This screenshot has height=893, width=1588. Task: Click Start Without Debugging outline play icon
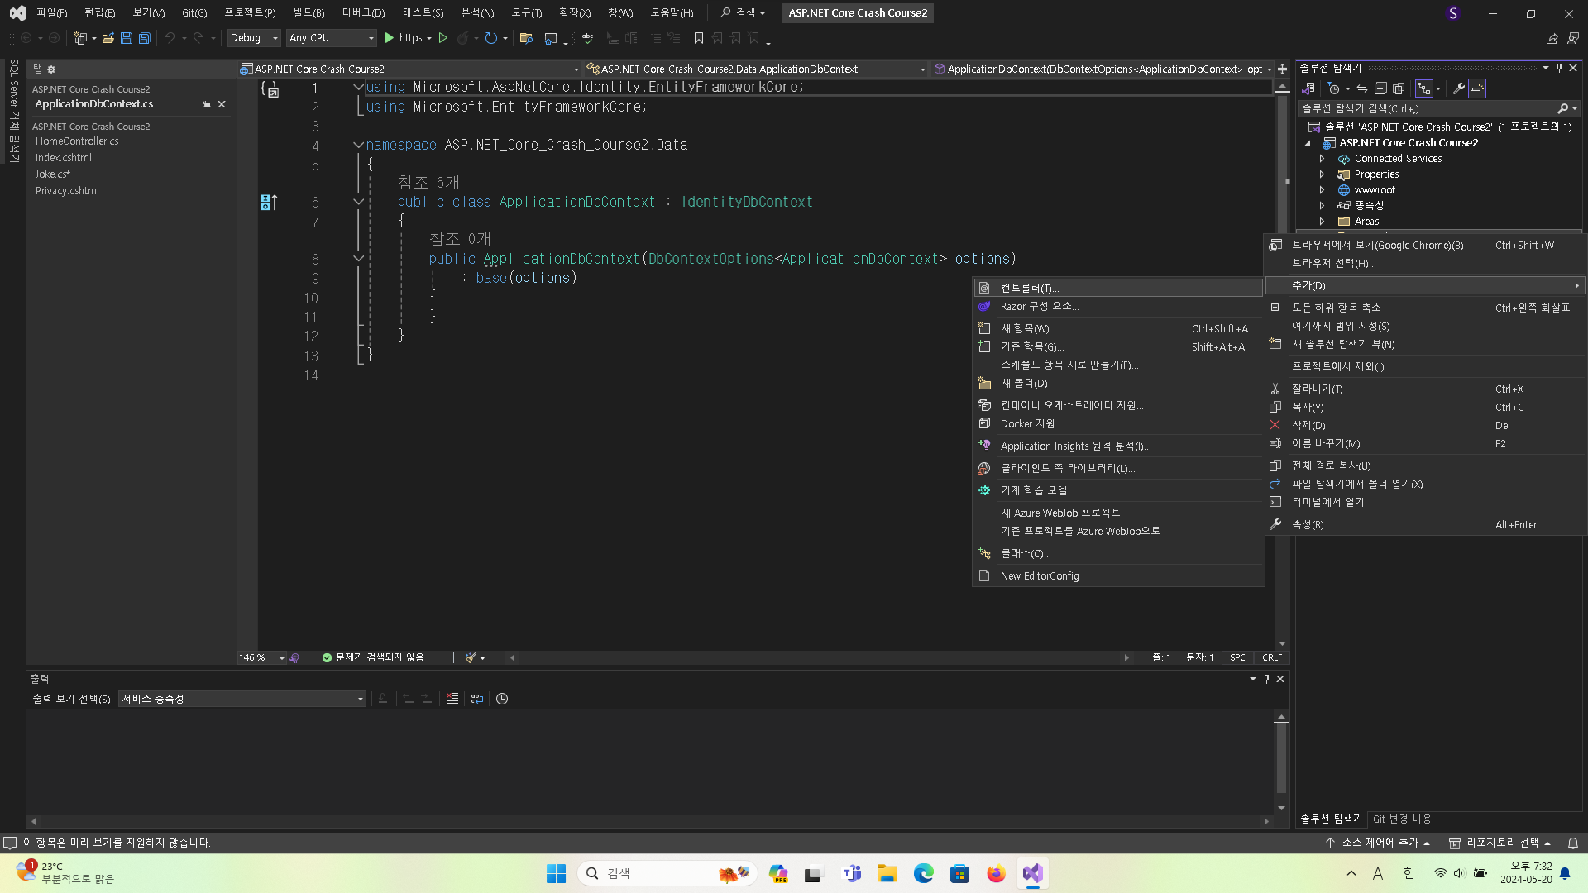pyautogui.click(x=443, y=38)
